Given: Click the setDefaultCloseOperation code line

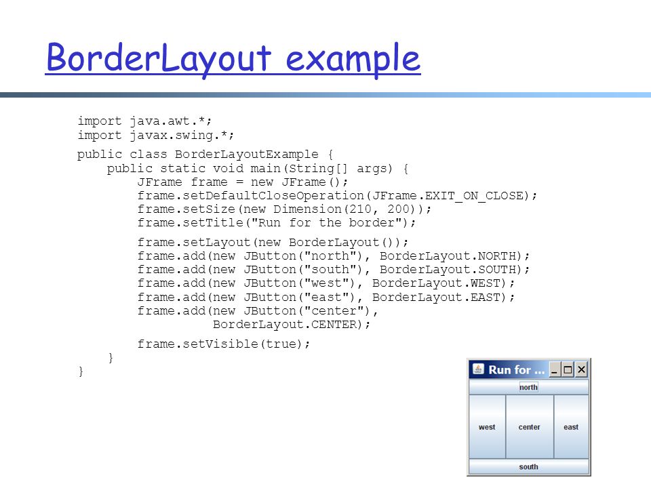Looking at the screenshot, I should [337, 196].
